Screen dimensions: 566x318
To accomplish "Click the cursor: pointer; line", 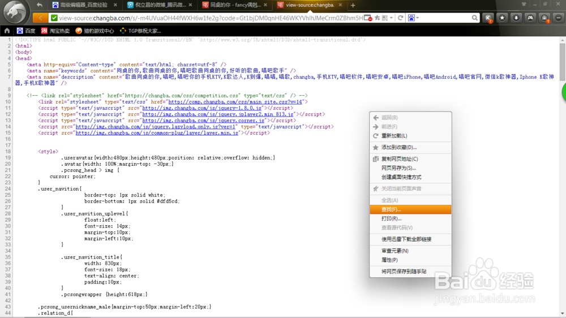I will click(x=72, y=177).
